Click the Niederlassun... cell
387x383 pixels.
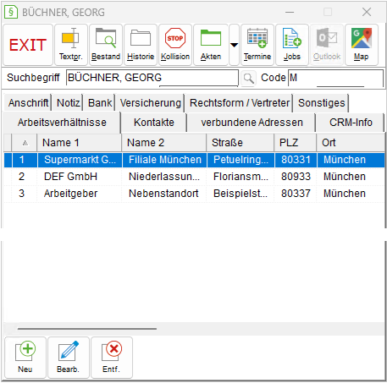164,177
